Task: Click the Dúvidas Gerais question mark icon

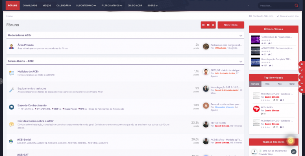Action: coord(11,124)
